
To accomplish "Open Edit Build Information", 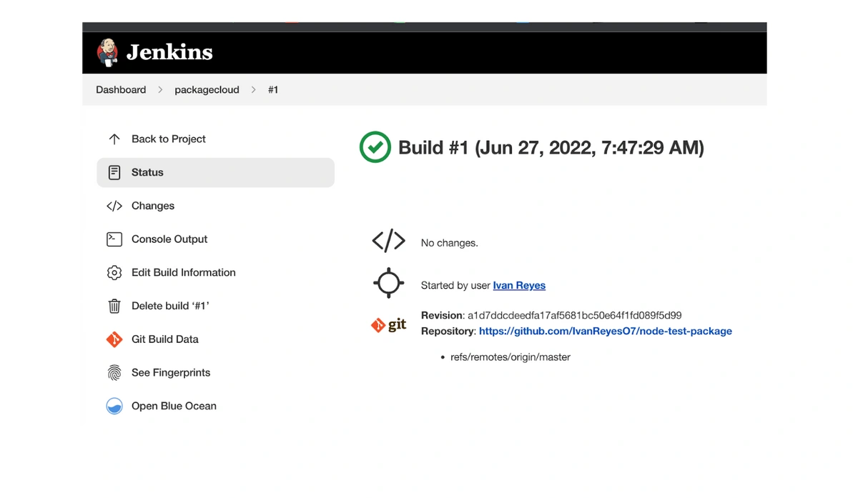I will [x=184, y=272].
